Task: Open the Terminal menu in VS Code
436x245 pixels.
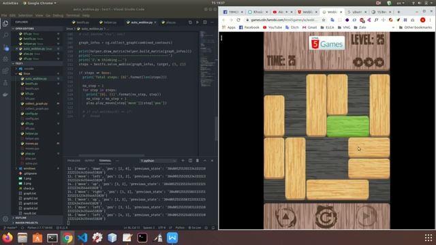Action: [x=73, y=16]
